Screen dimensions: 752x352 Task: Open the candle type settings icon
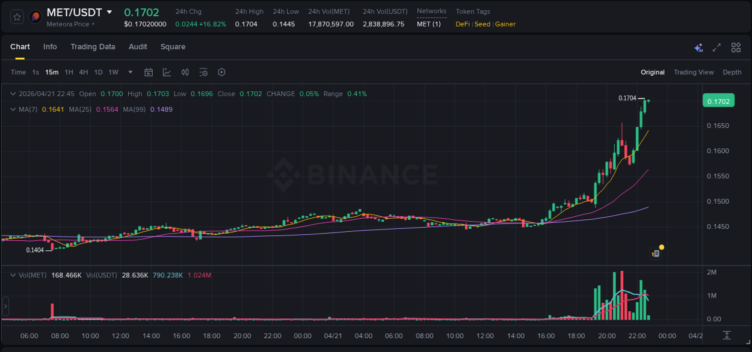tap(186, 72)
